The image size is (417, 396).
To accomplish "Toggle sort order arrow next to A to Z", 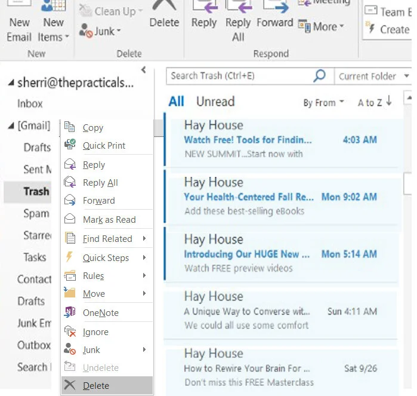I will [x=389, y=101].
